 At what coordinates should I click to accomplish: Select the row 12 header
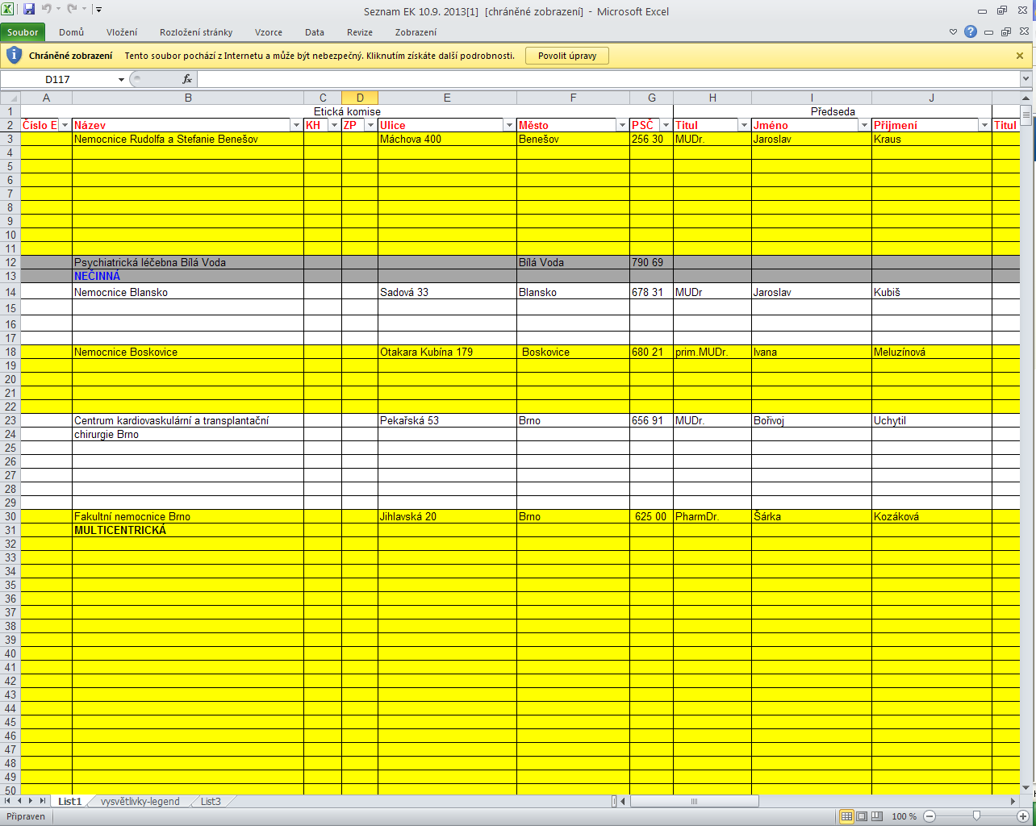click(10, 262)
